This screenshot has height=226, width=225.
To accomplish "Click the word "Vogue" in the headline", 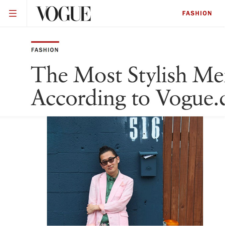I will [185, 98].
